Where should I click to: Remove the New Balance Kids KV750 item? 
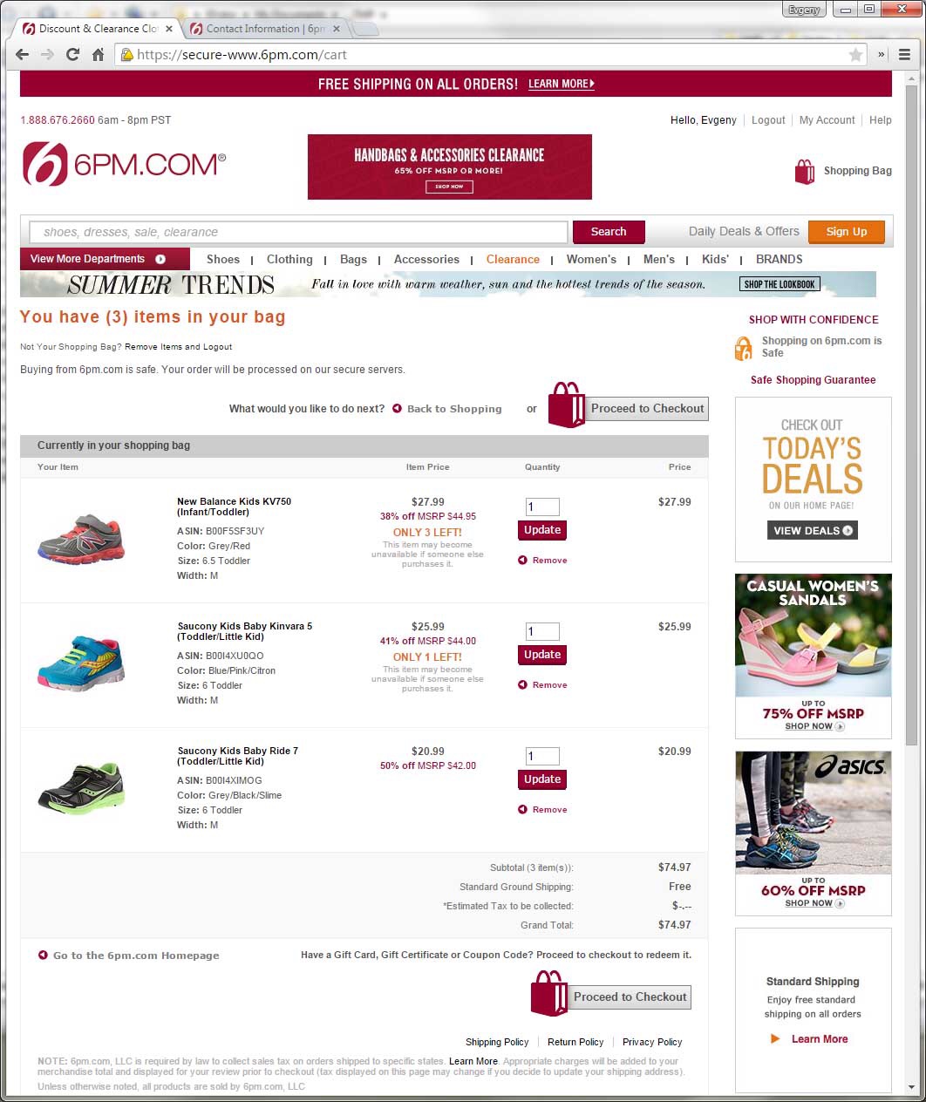pos(542,561)
